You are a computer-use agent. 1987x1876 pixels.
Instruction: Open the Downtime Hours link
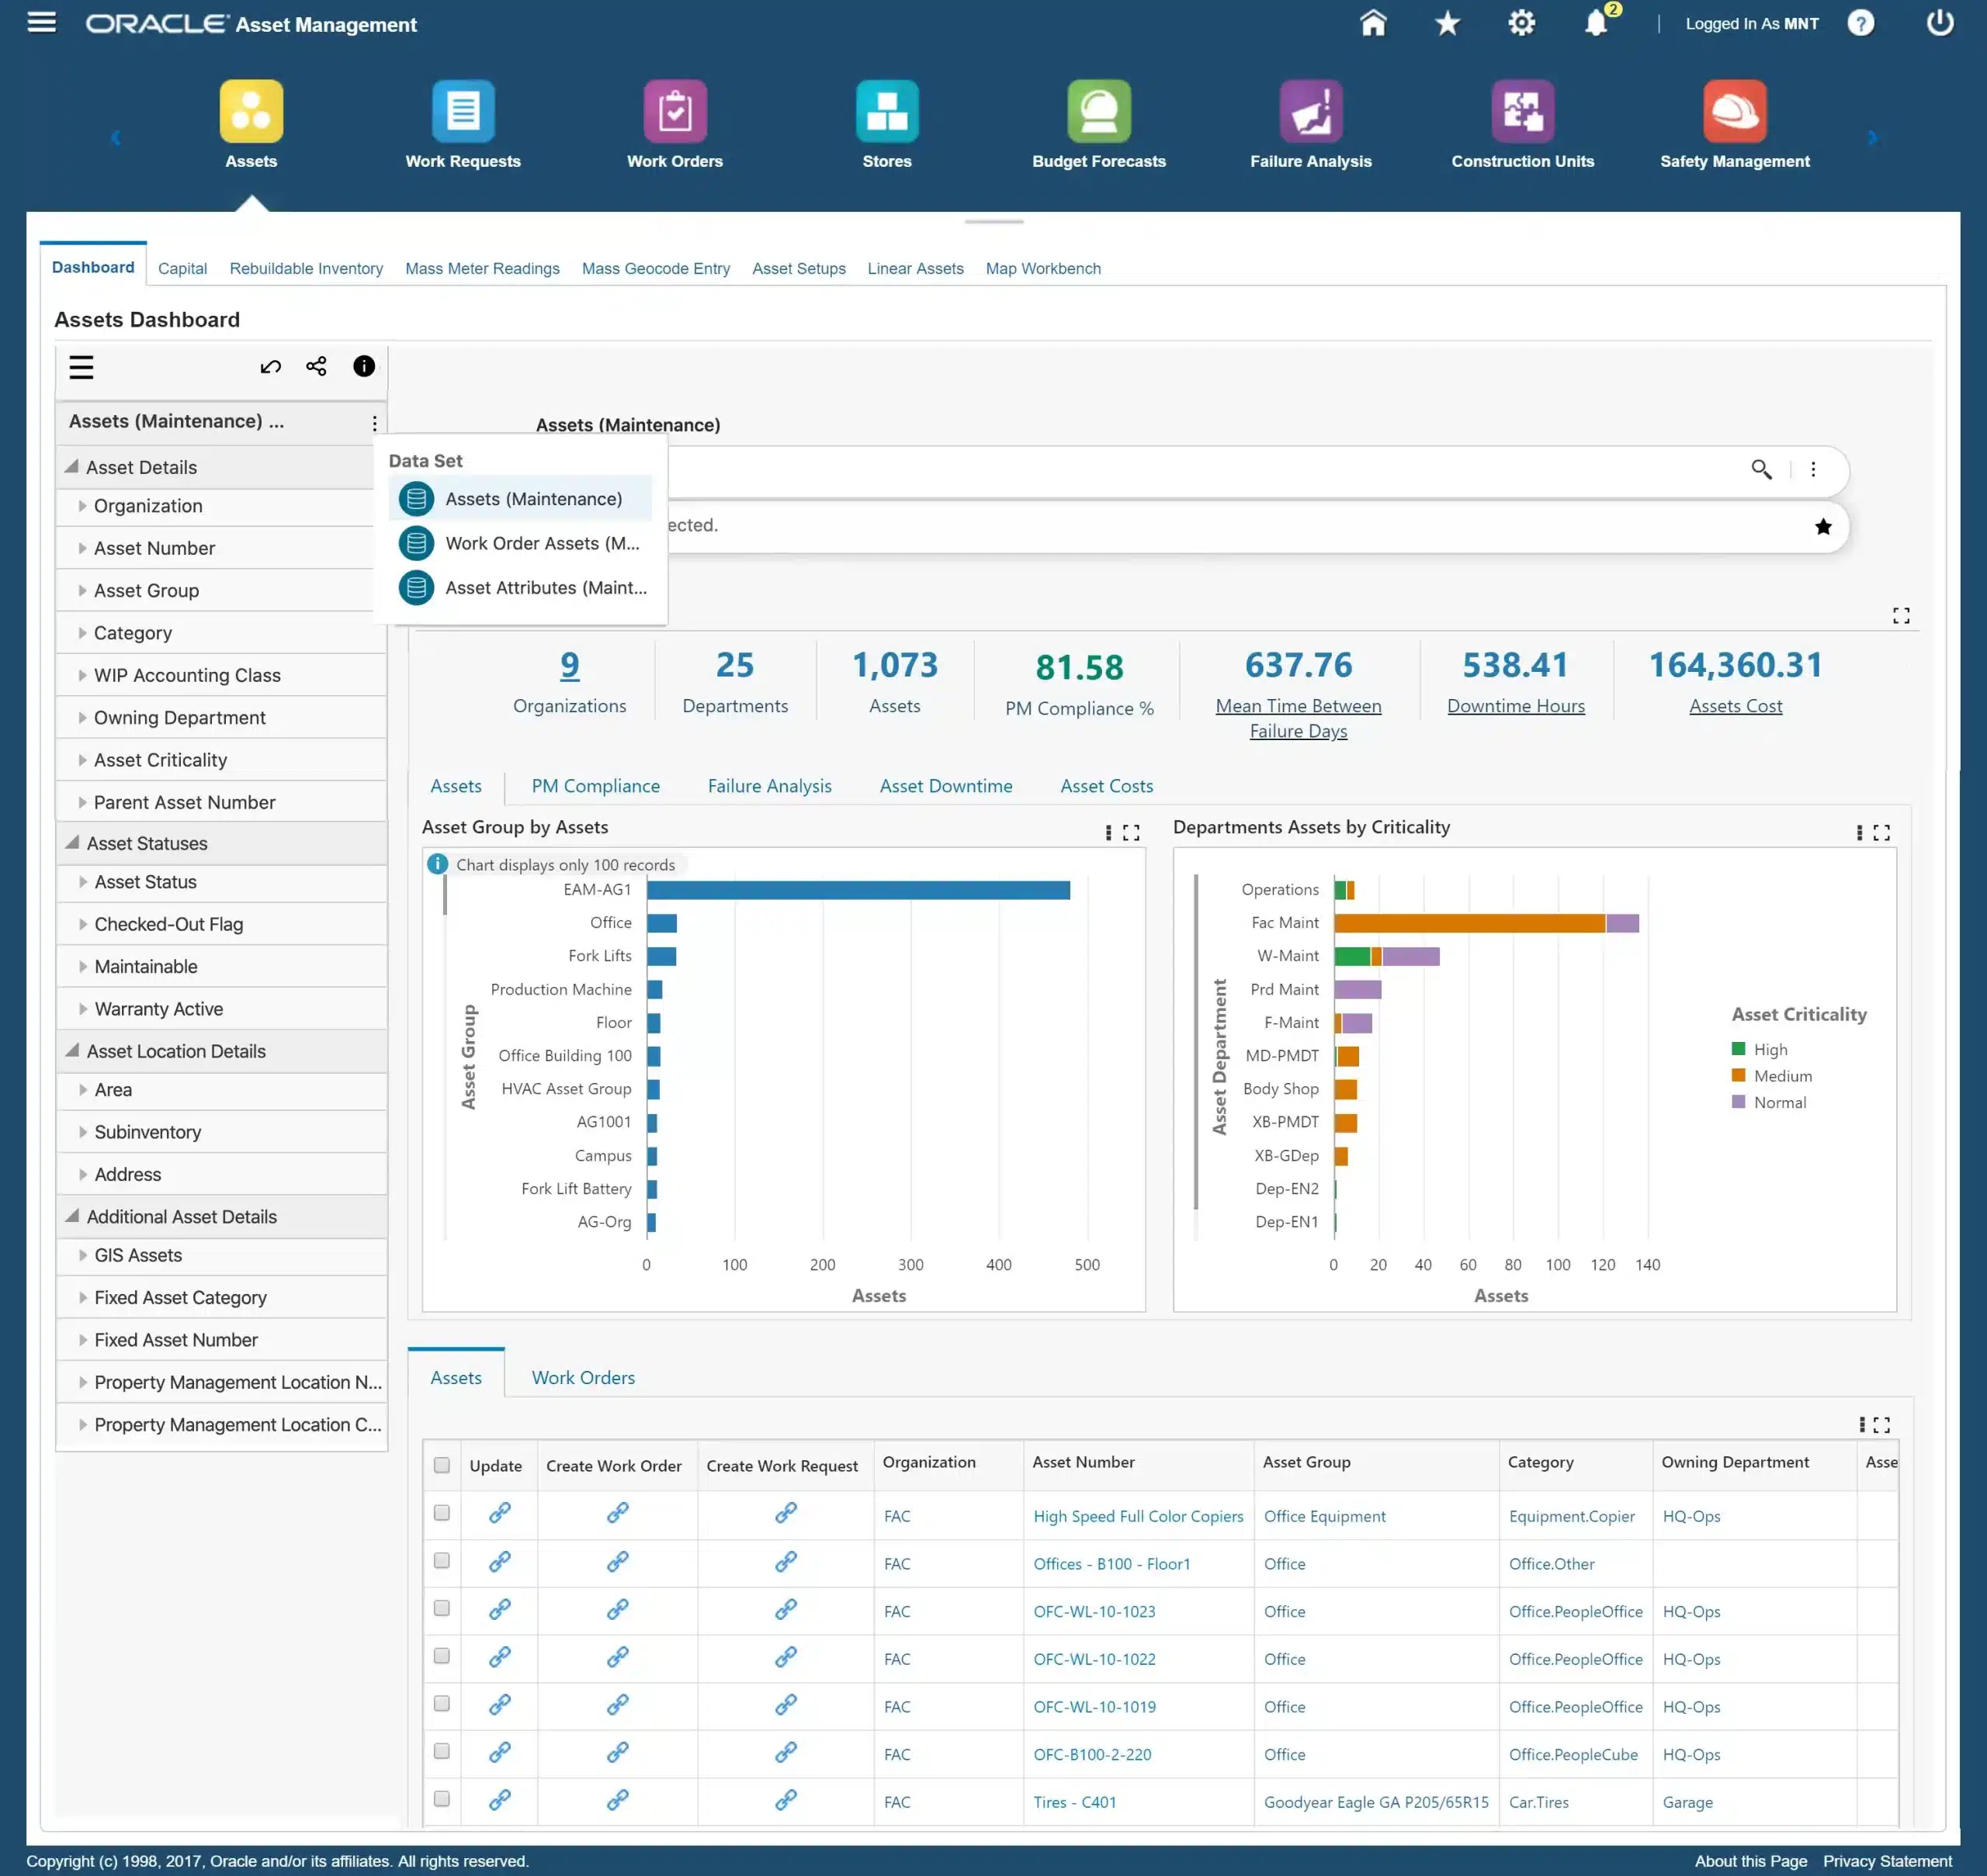[1516, 706]
